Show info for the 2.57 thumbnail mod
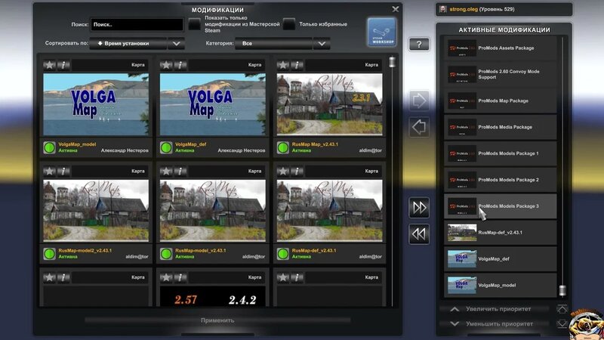Image resolution: width=604 pixels, height=340 pixels. [x=180, y=277]
